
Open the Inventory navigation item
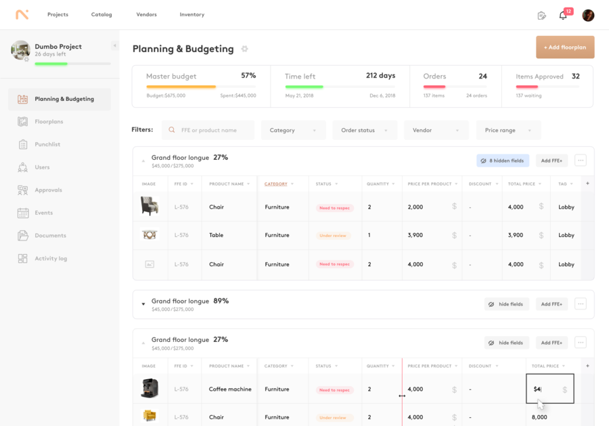point(191,14)
